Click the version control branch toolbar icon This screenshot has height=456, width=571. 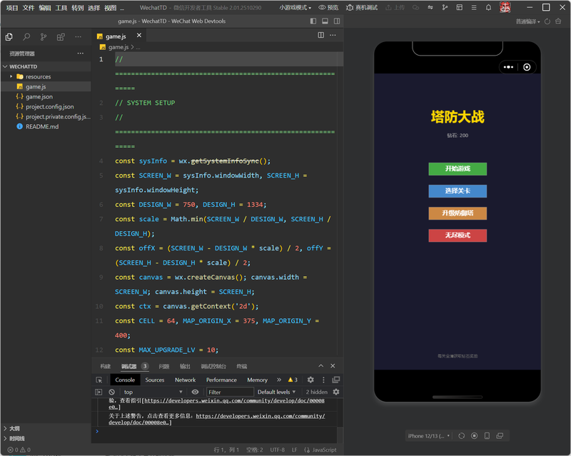coord(445,7)
